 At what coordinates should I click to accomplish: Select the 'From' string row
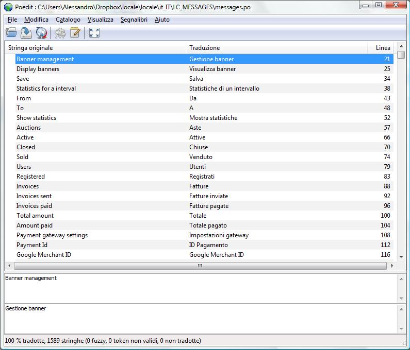204,98
